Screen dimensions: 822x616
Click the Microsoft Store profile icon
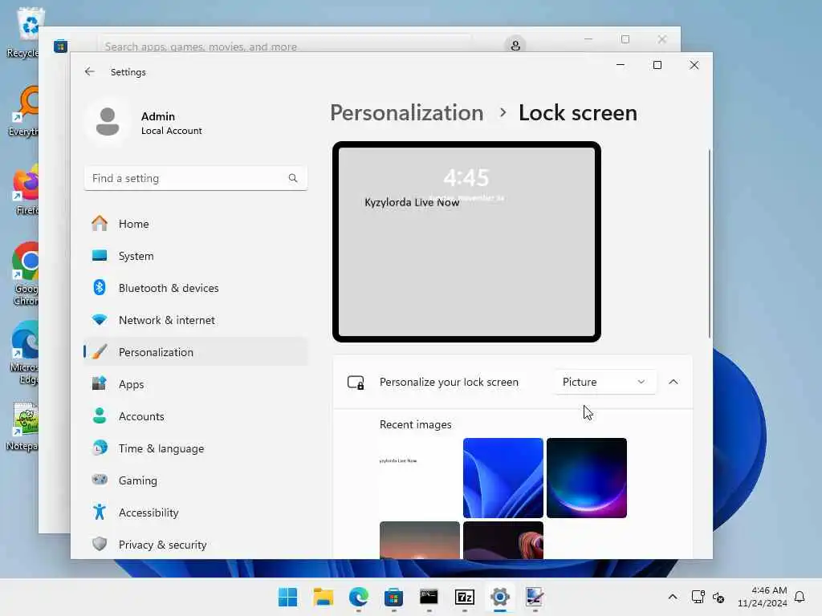click(515, 45)
